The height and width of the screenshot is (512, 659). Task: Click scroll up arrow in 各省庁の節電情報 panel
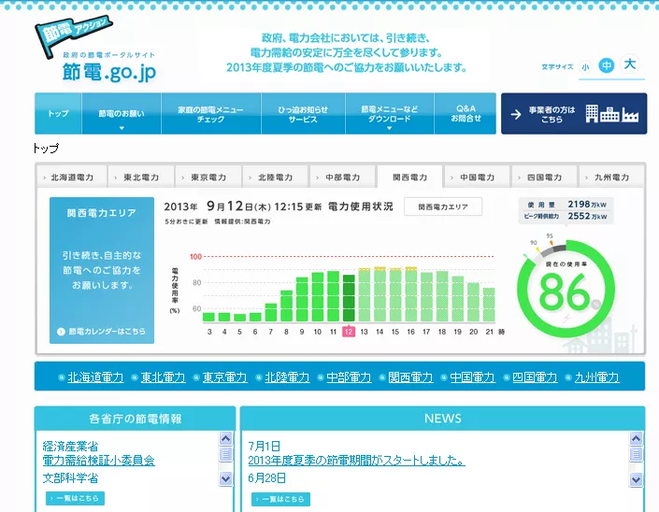(x=225, y=439)
